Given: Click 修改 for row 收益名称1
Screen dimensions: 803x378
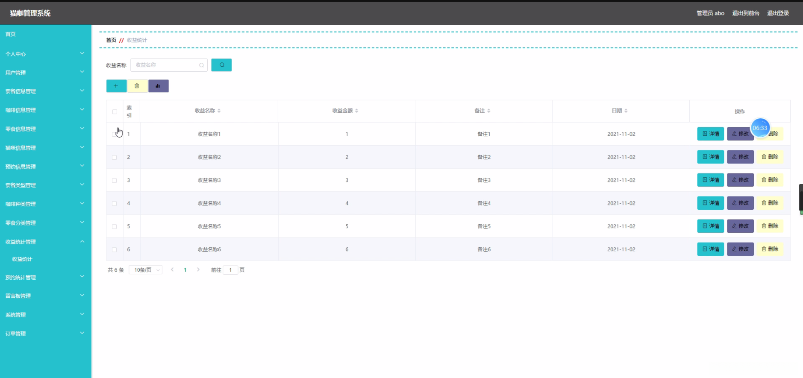Looking at the screenshot, I should (740, 134).
